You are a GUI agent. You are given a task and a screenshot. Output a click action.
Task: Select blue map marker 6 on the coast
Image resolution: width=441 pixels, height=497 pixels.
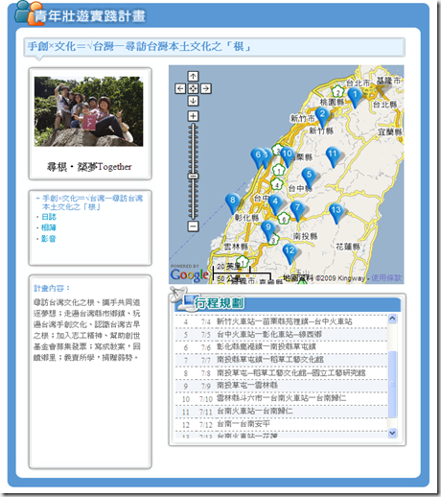[258, 158]
